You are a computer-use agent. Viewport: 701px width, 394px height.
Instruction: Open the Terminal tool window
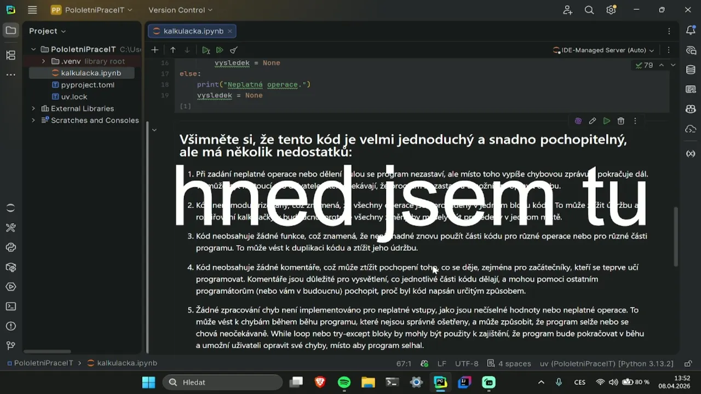pos(11,306)
